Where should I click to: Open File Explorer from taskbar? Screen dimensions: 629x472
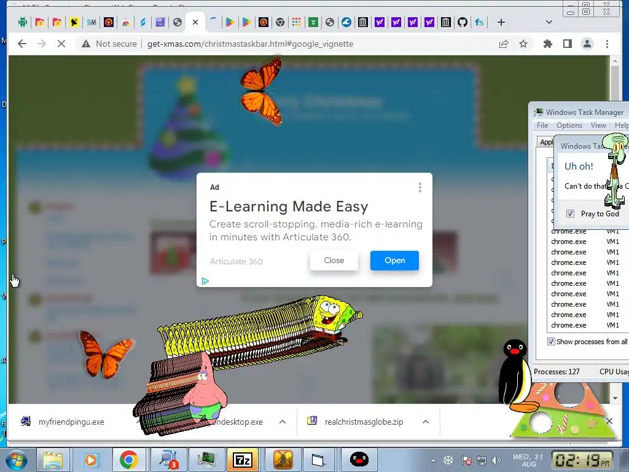pos(53,460)
